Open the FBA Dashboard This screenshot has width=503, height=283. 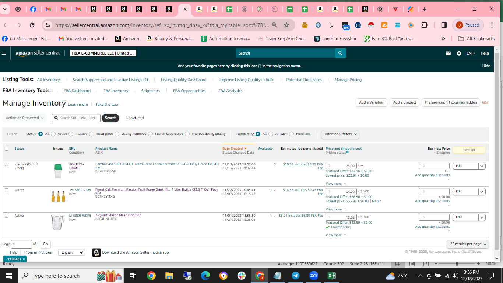pyautogui.click(x=77, y=91)
